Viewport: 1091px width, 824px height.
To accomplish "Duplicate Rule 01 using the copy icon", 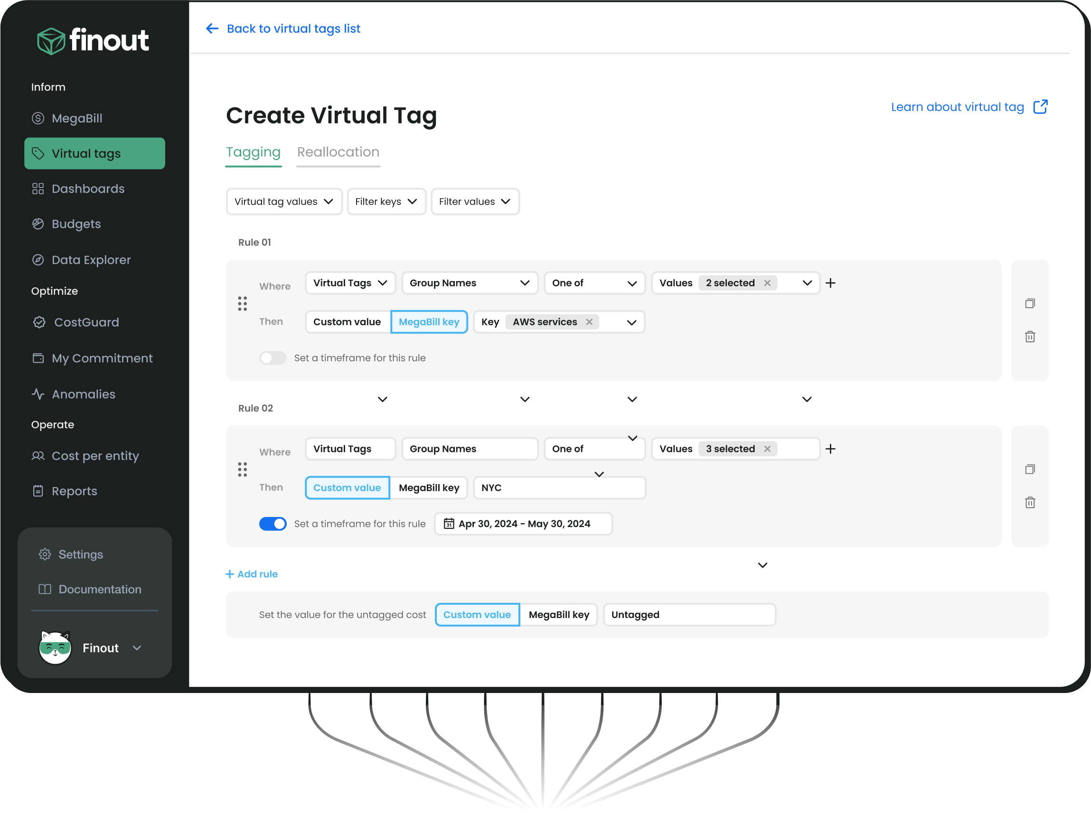I will point(1030,303).
